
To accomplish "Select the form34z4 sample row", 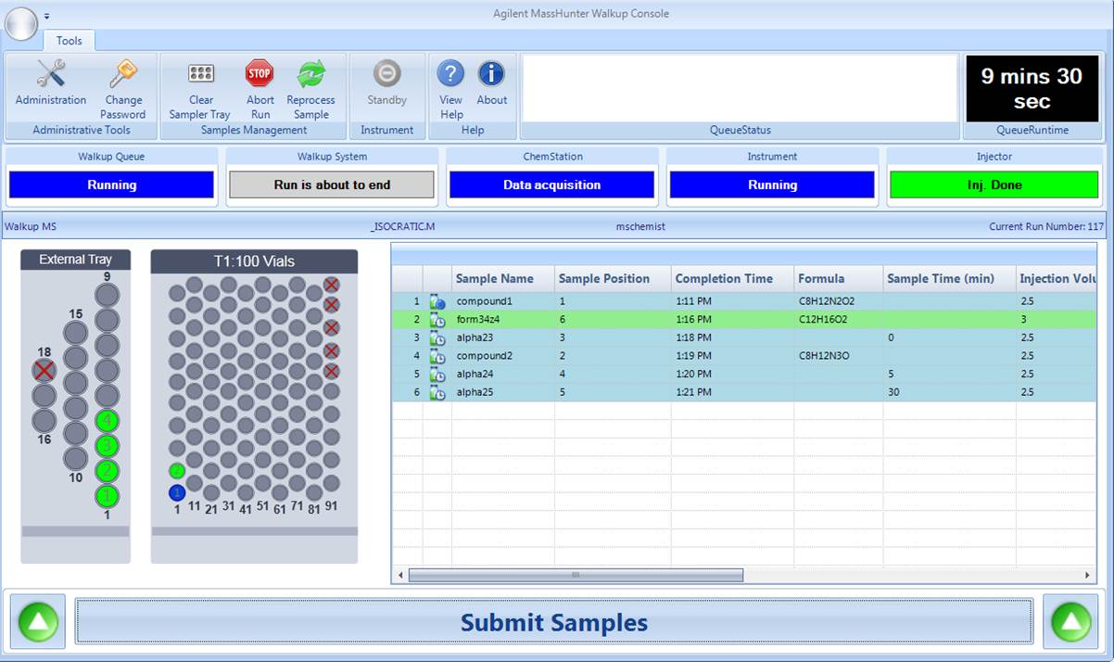I will 500,319.
